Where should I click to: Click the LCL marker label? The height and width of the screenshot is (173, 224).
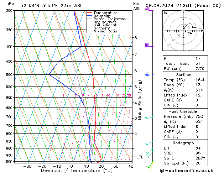click(x=140, y=157)
